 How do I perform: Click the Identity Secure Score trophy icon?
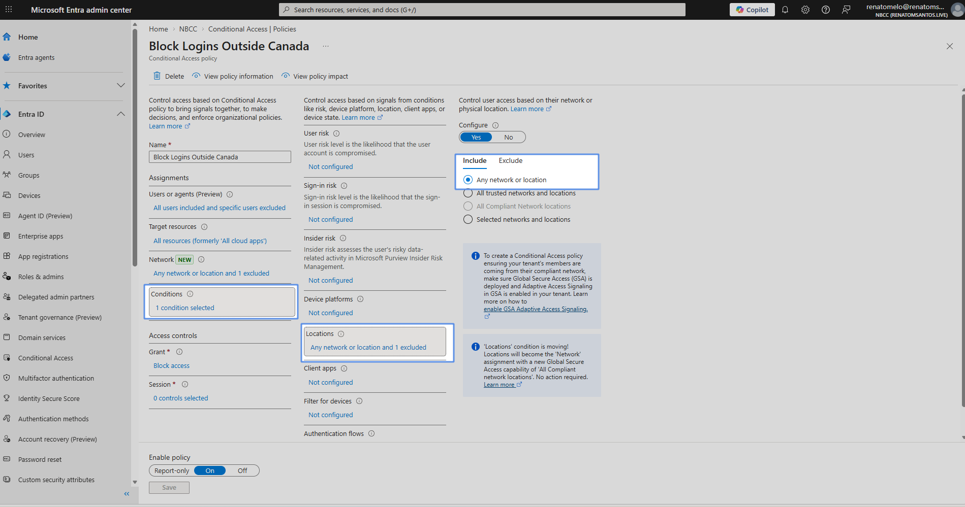(7, 398)
